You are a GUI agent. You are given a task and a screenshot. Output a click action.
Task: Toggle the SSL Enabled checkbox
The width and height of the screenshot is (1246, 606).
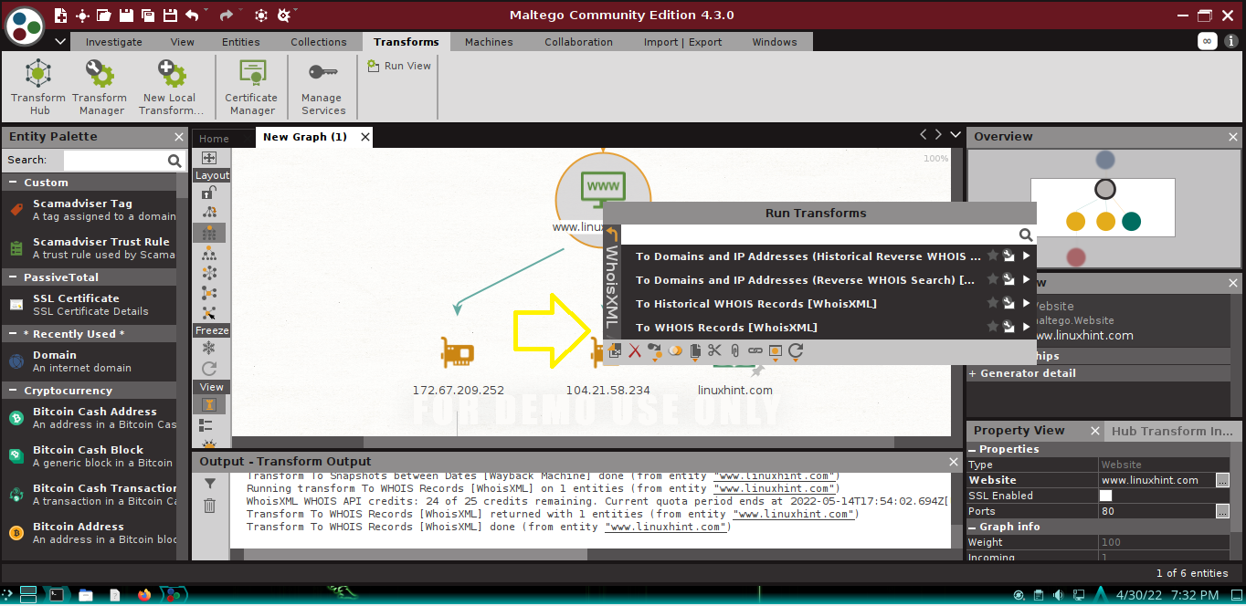pos(1105,496)
